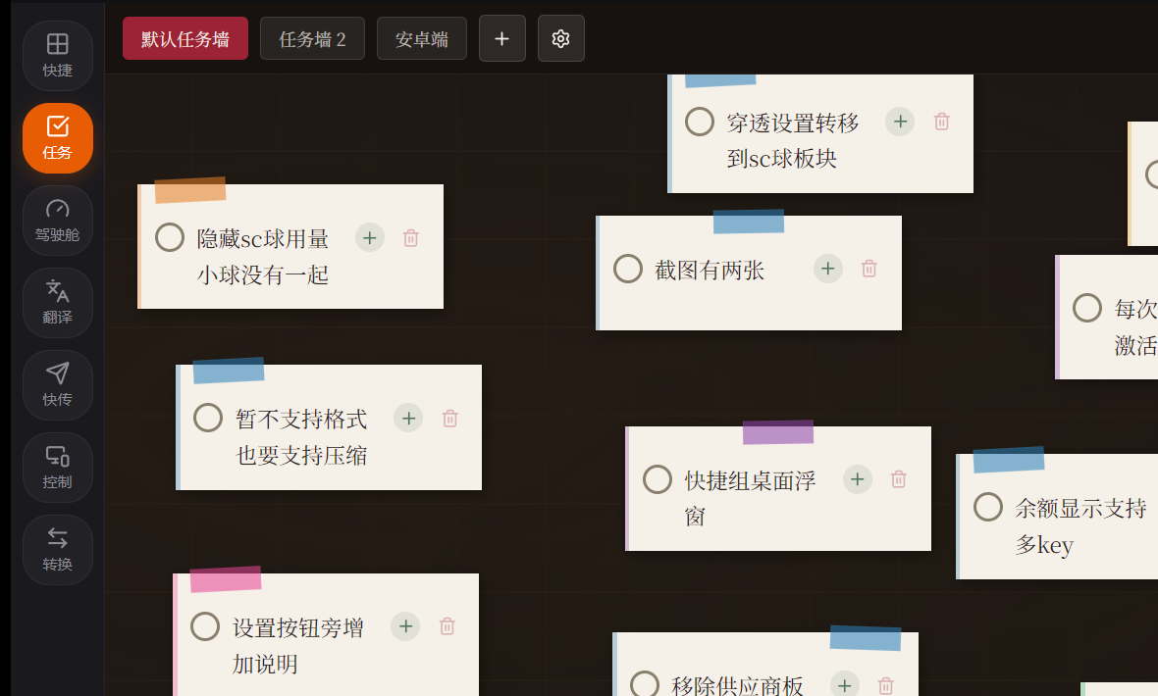Image resolution: width=1158 pixels, height=696 pixels.
Task: Add subtask to 设置按钮旁增加说明 card
Action: 405,626
